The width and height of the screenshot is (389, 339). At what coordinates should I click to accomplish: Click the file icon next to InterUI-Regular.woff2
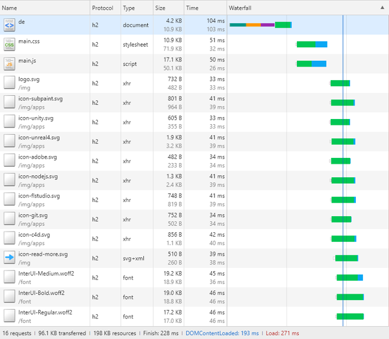(9, 316)
